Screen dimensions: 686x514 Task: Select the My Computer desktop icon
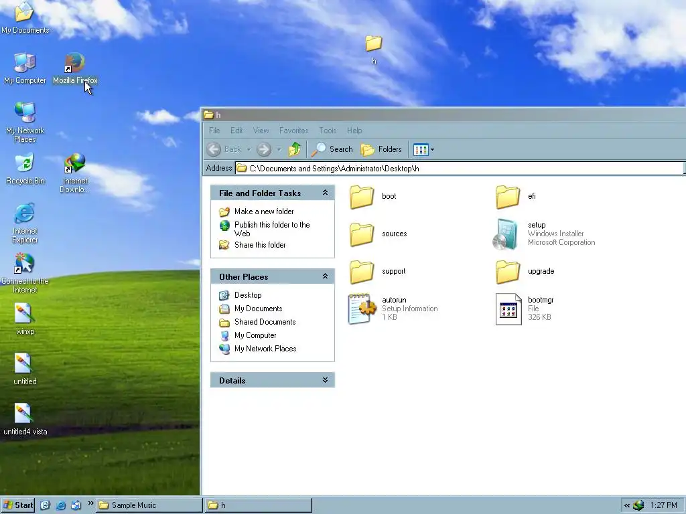[x=25, y=68]
